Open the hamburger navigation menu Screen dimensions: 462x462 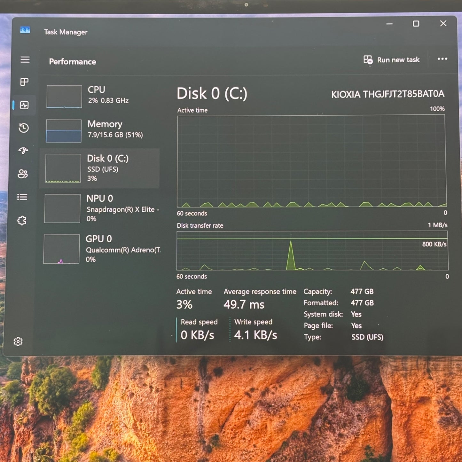tap(25, 60)
